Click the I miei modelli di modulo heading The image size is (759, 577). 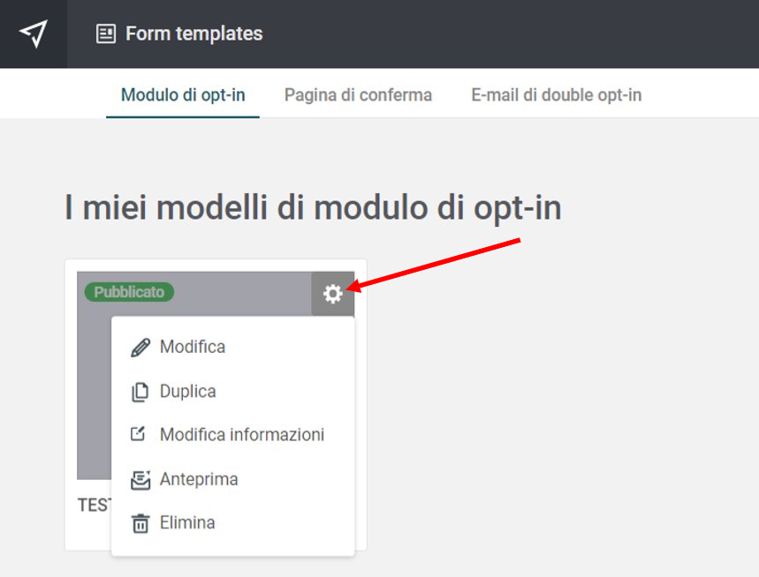[x=313, y=208]
